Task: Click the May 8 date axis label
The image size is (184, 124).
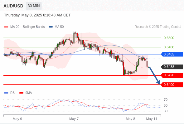Action: [x=130, y=119]
